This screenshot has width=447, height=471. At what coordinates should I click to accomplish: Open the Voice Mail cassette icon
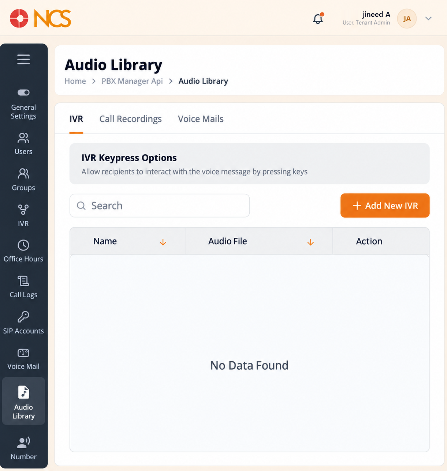click(x=23, y=353)
